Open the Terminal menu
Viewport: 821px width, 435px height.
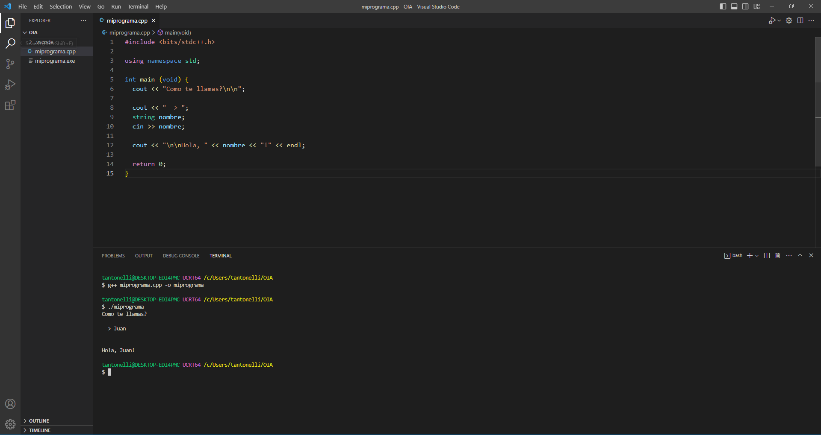(138, 6)
